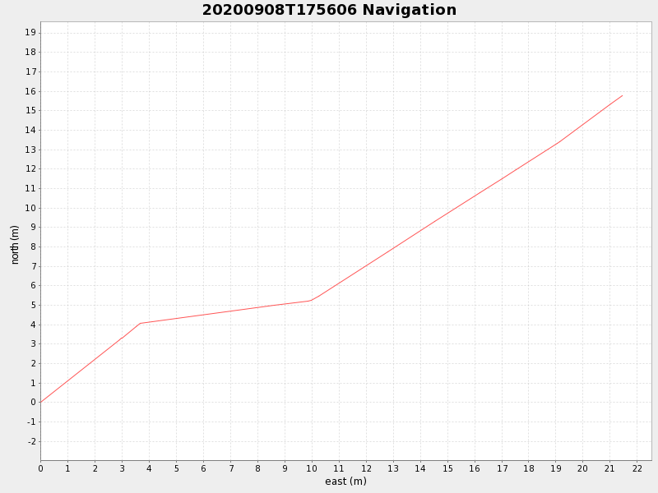658x493 pixels.
Task: Click tick label 5 on the north axis
Action: (33, 305)
